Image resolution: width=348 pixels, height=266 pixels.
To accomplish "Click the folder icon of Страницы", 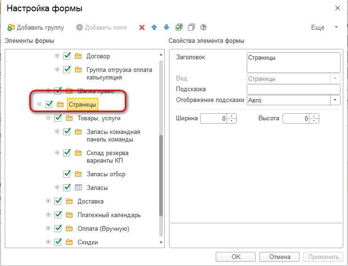I will [x=60, y=104].
